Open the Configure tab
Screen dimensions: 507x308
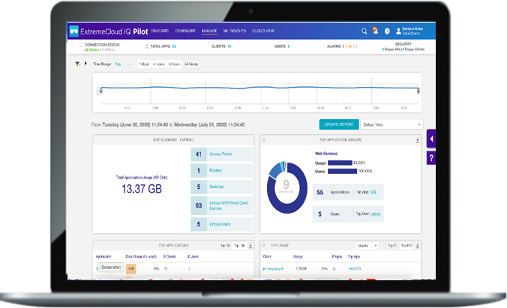coord(185,31)
